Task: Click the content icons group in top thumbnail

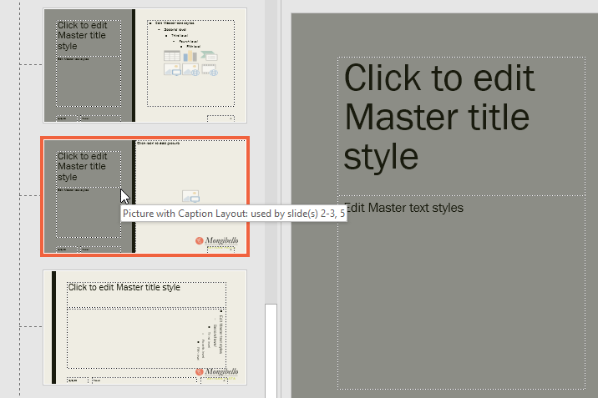Action: [x=189, y=63]
